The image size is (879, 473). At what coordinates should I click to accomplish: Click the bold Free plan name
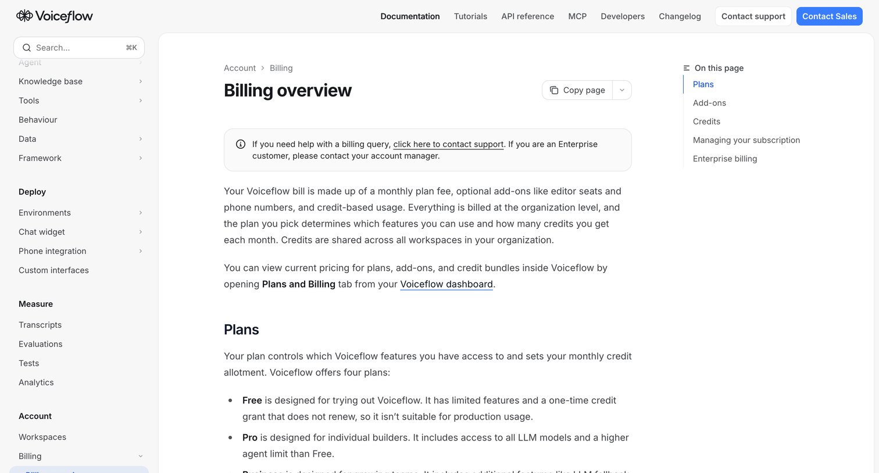pyautogui.click(x=252, y=400)
